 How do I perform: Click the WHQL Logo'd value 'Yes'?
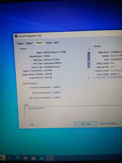click(x=112, y=63)
